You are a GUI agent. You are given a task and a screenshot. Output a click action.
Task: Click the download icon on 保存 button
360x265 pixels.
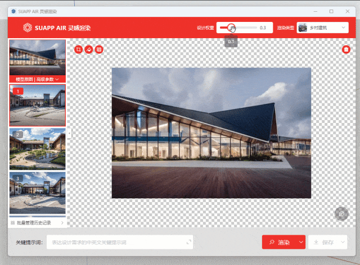pyautogui.click(x=316, y=242)
